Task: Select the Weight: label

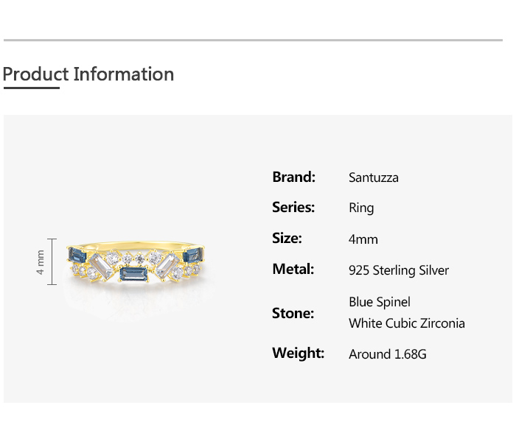Action: (x=298, y=353)
